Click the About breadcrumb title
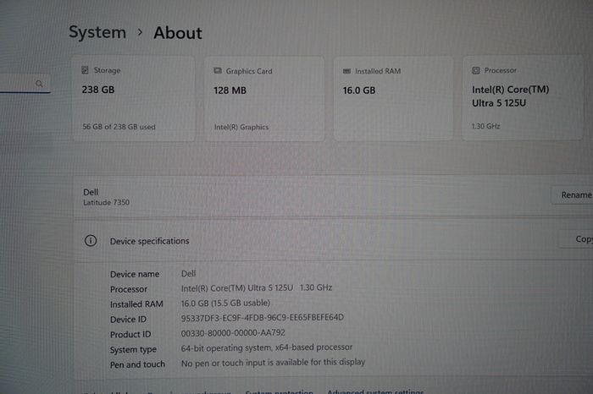This screenshot has height=394, width=593. click(178, 33)
